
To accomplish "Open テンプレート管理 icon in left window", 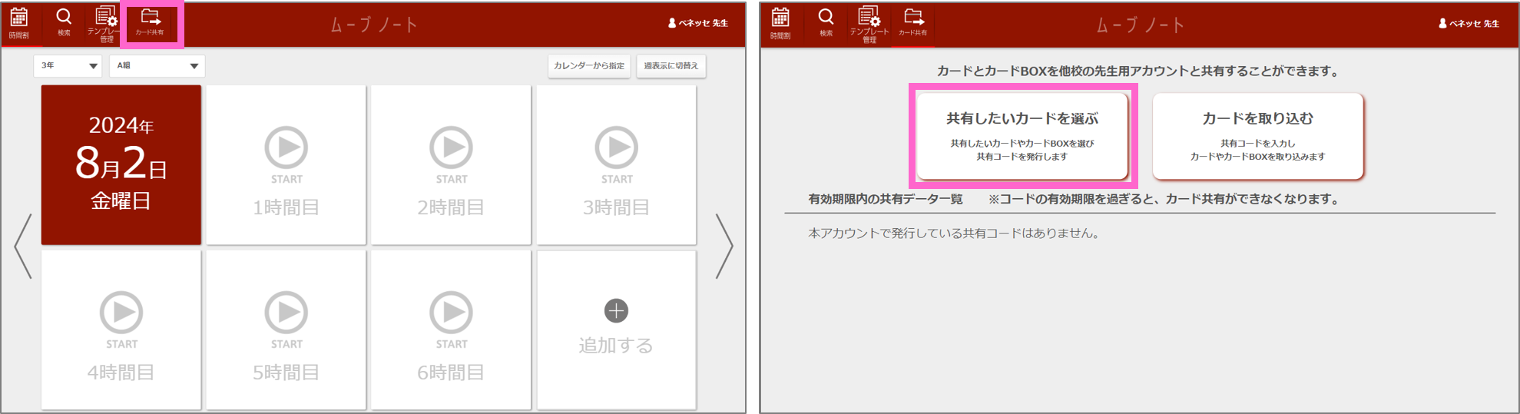I will pyautogui.click(x=104, y=22).
